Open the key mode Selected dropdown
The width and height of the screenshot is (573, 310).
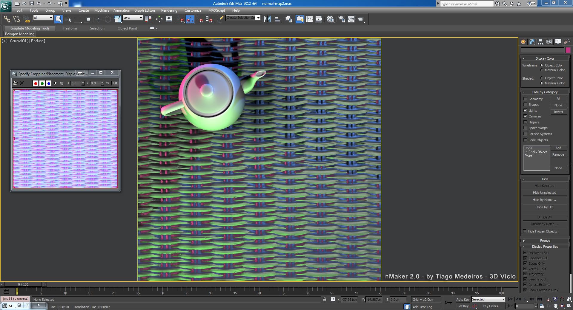[x=488, y=299]
